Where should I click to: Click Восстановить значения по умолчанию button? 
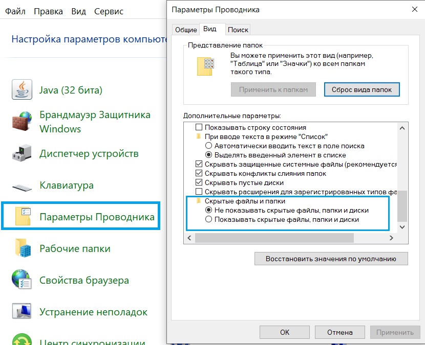point(331,259)
